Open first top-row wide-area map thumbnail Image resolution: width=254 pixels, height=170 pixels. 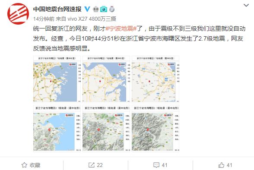pyautogui.click(x=57, y=79)
